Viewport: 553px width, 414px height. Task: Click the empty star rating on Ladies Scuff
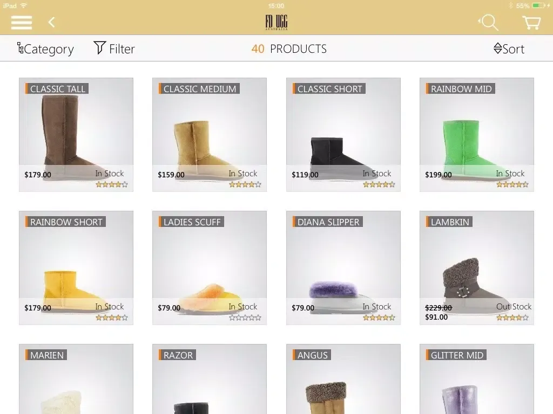245,317
